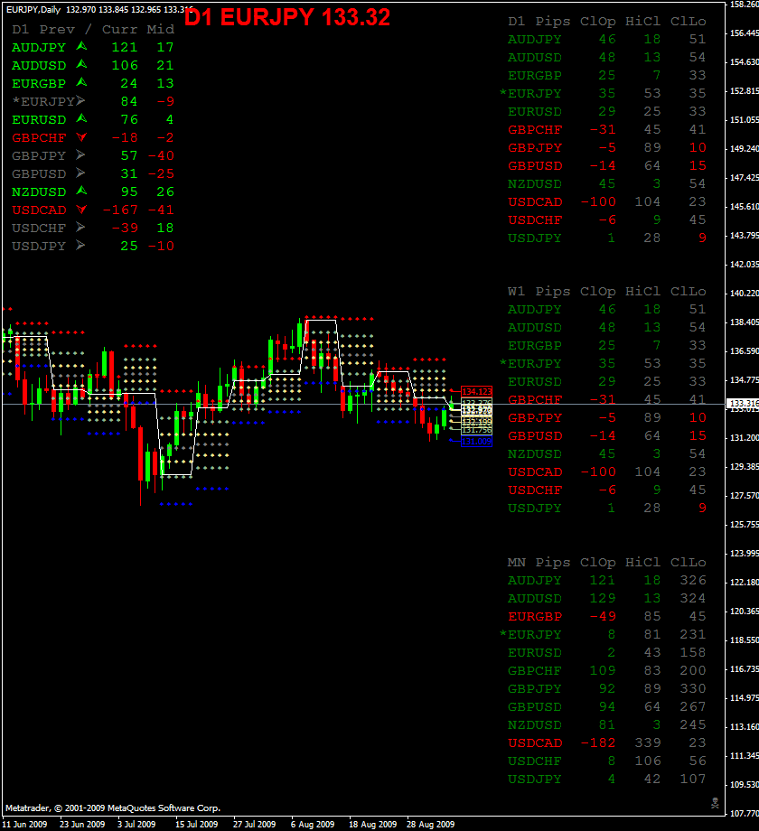
Task: Click the gray sideways arrow after *EURJPY
Action: point(80,100)
